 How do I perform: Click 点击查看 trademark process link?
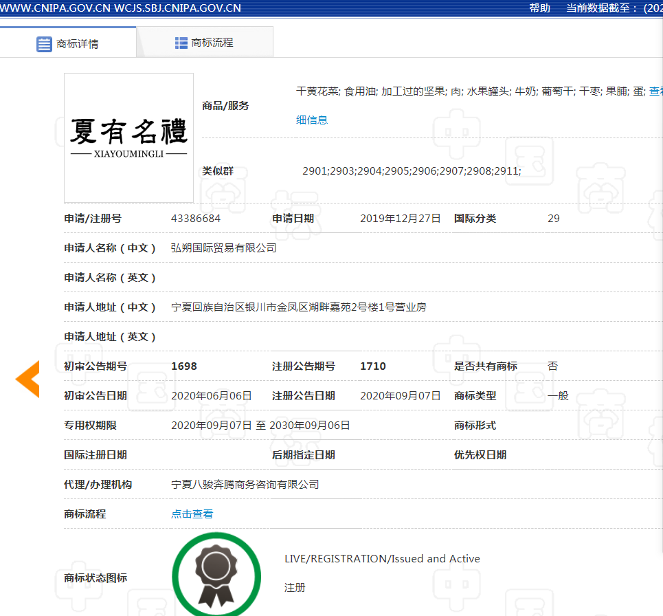[192, 514]
